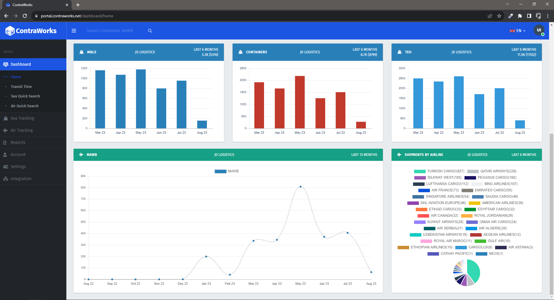Open the EN language dropdown
The height and width of the screenshot is (300, 554).
click(517, 31)
